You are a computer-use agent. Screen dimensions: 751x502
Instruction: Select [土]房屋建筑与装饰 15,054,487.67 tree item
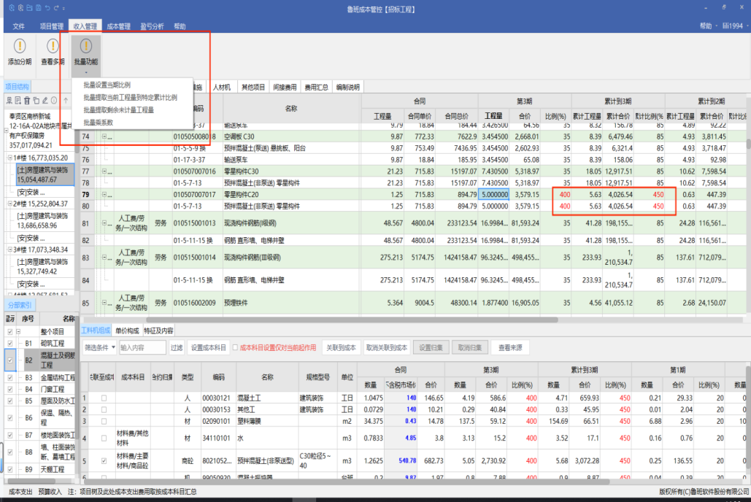pyautogui.click(x=45, y=175)
